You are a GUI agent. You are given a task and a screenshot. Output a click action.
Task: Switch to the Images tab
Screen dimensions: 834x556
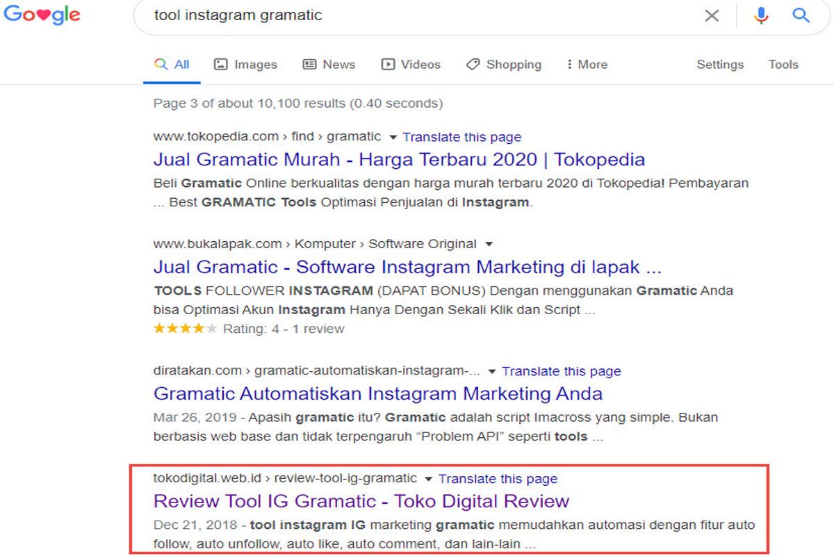pyautogui.click(x=245, y=65)
